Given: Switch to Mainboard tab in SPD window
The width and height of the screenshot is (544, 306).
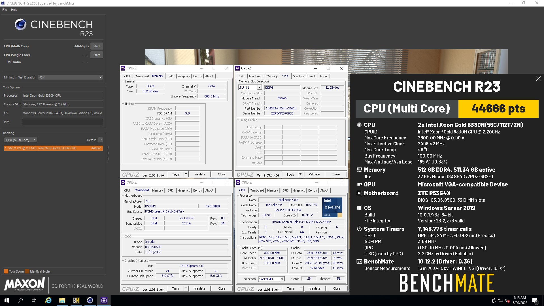Looking at the screenshot, I should [256, 76].
